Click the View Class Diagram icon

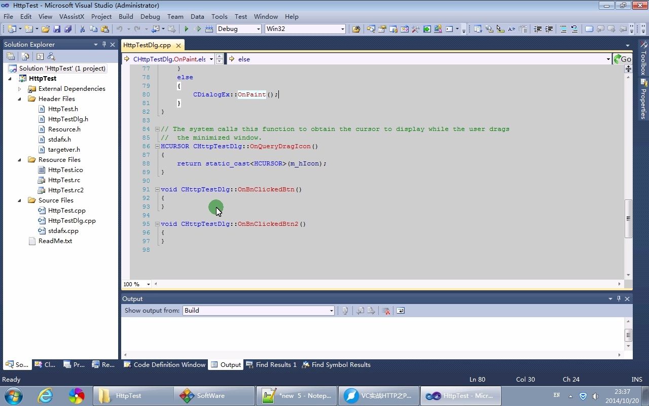click(51, 56)
